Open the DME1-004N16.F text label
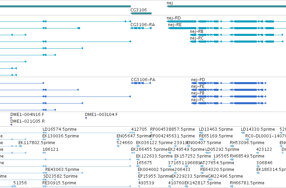The width and height of the screenshot is (286, 188). click(x=27, y=115)
